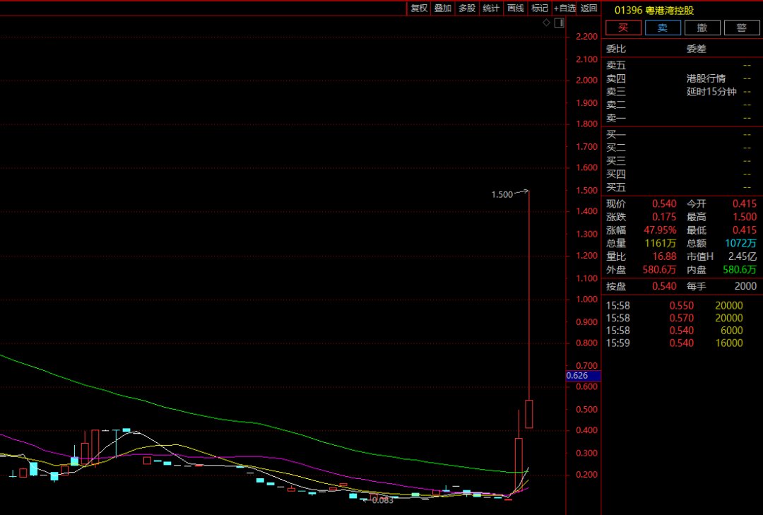Open the 统计 statistics tool
The height and width of the screenshot is (515, 763).
coord(491,8)
